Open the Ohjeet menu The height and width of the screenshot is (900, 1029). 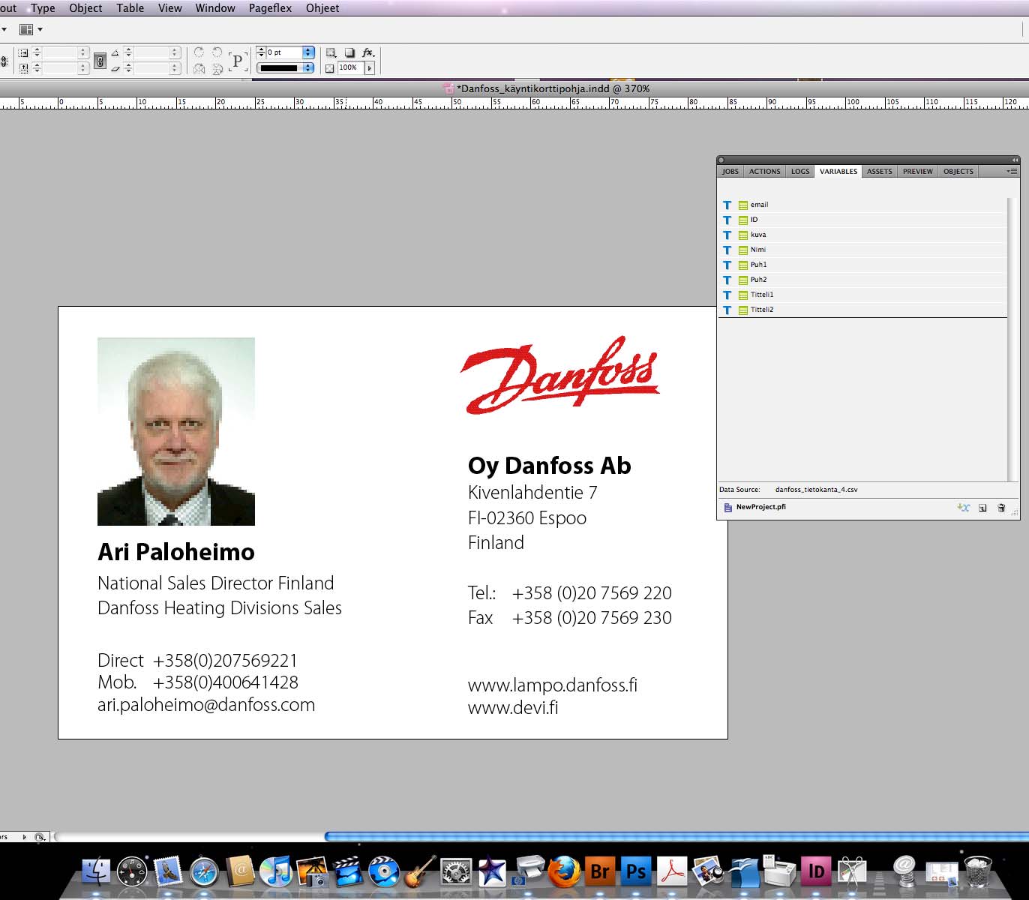(322, 7)
